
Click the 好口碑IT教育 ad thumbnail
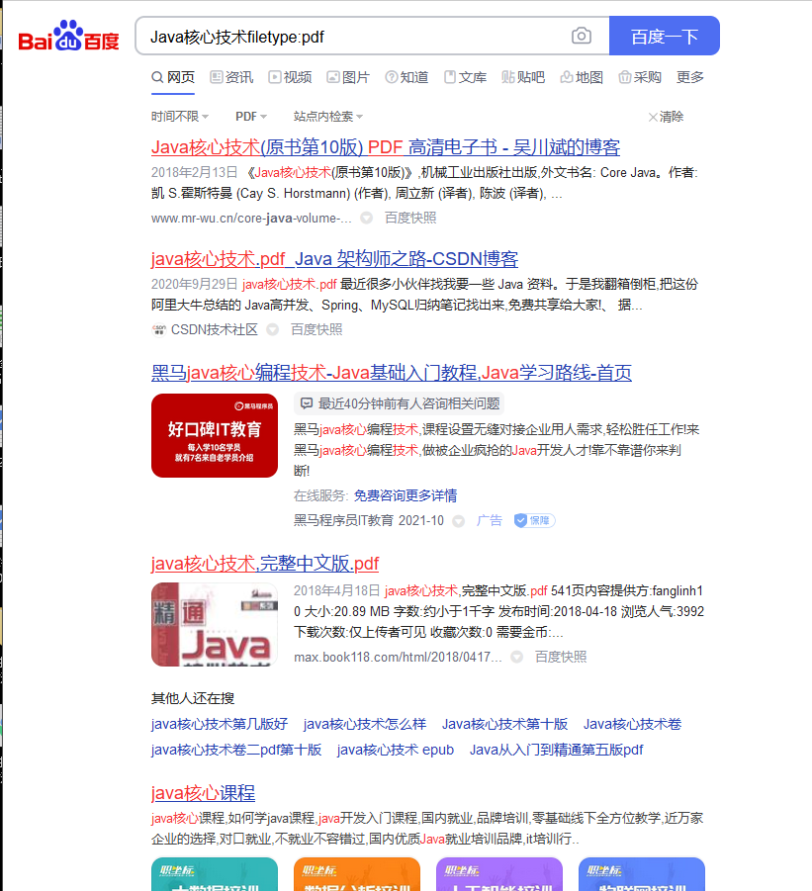(x=215, y=435)
